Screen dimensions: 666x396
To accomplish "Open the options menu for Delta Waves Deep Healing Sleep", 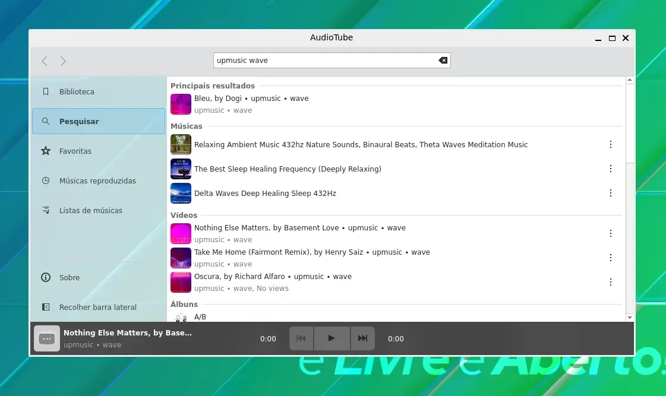I will click(611, 193).
